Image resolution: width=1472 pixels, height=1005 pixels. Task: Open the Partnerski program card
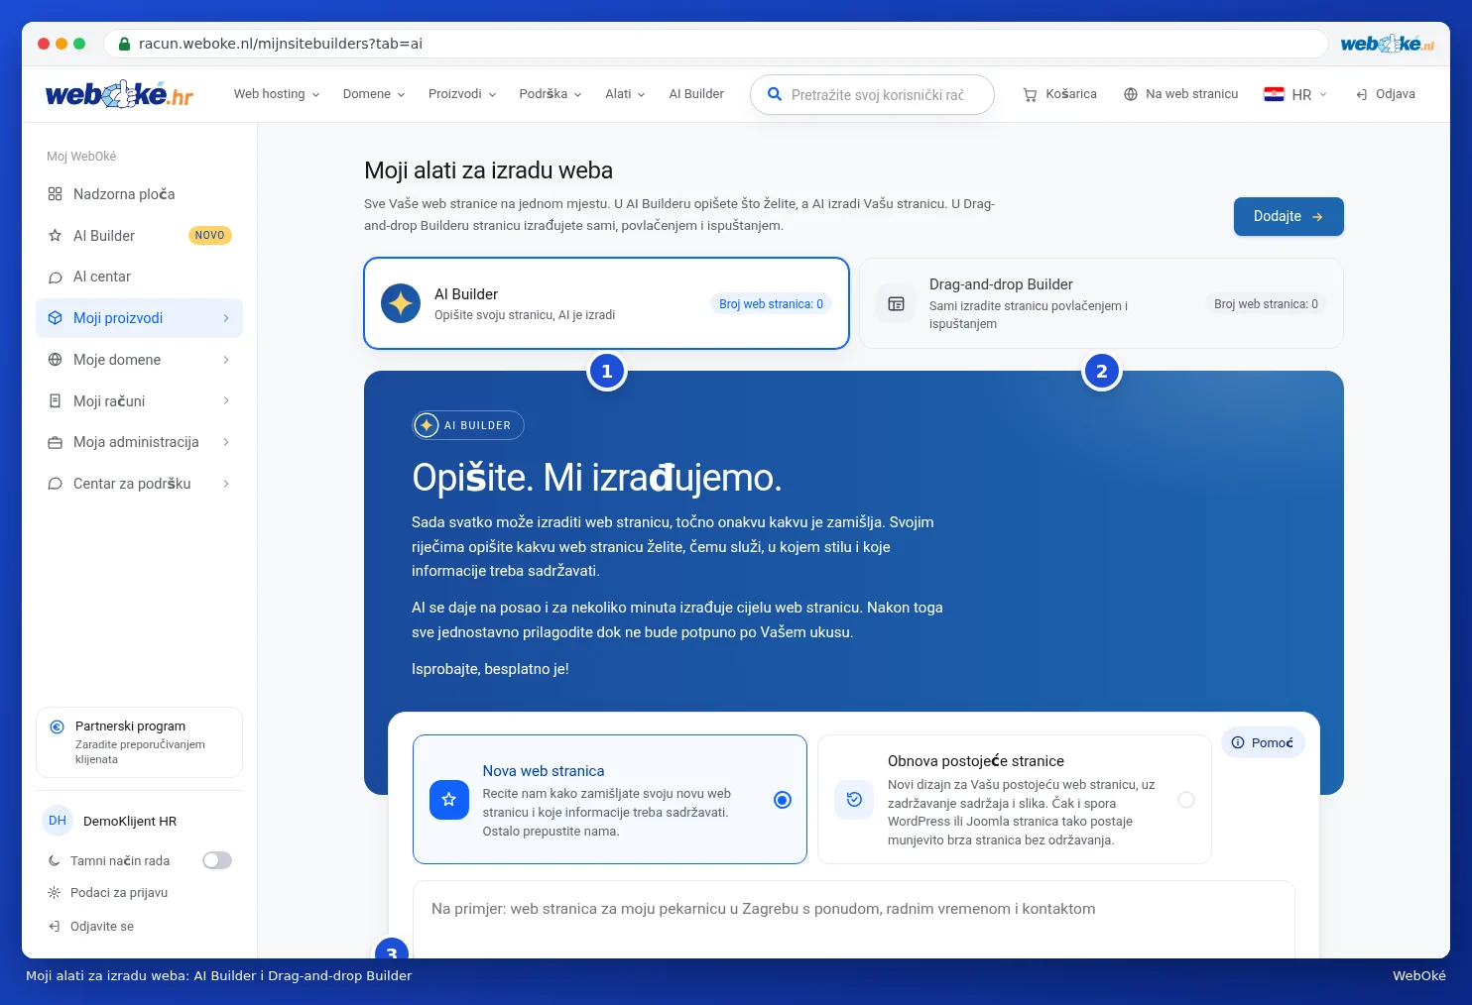point(139,742)
